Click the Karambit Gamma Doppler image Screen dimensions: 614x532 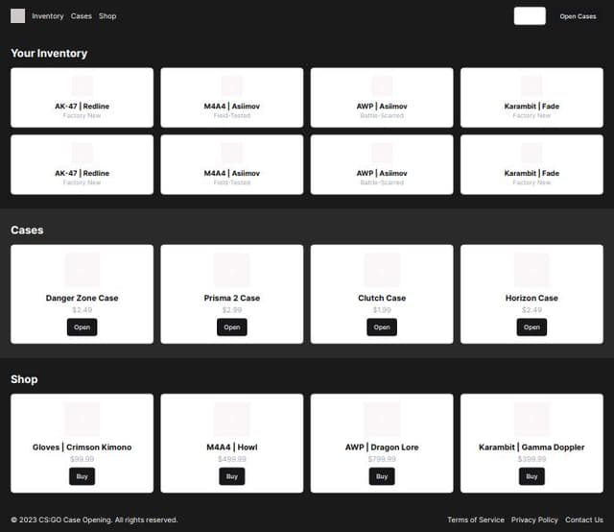[531, 420]
